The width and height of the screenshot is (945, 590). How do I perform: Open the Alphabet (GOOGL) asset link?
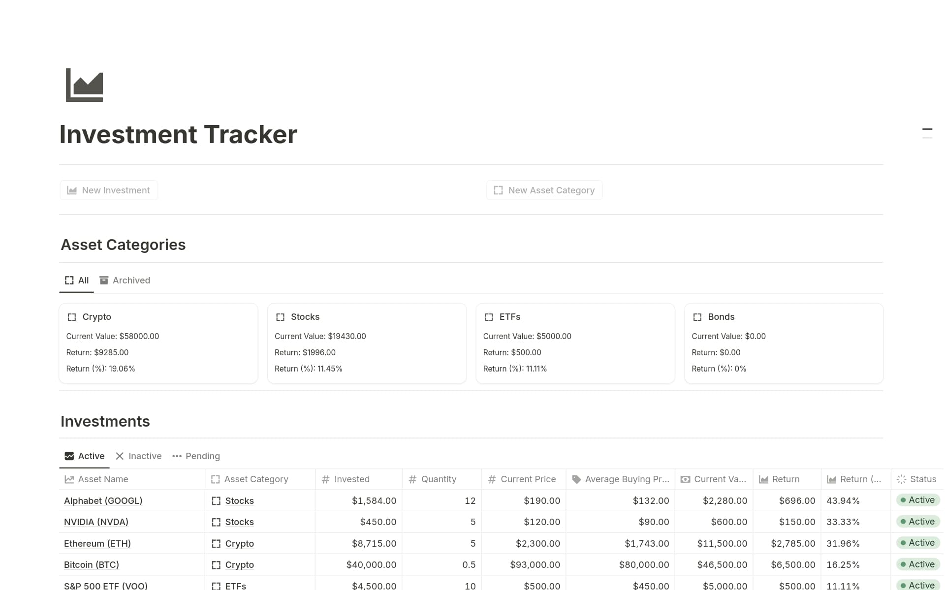(x=103, y=500)
